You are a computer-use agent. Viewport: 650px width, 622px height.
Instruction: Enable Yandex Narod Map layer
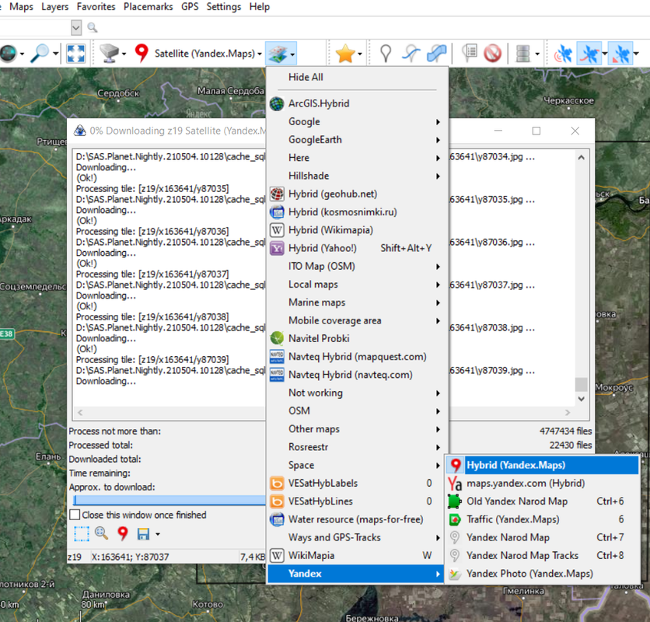[x=542, y=537]
